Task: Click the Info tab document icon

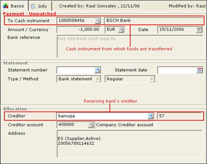Action: [x=33, y=6]
